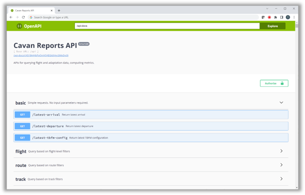Click the version badge beside the title

coord(84,44)
